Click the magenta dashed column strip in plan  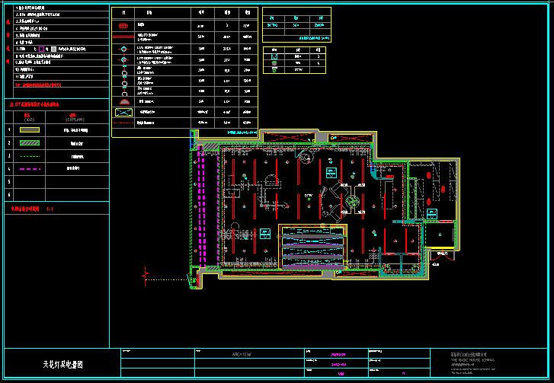(201, 206)
